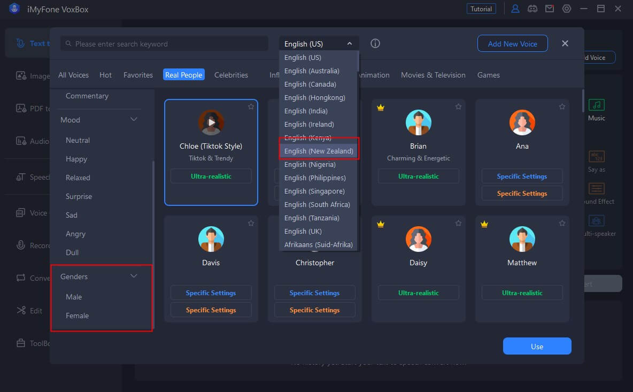Image resolution: width=633 pixels, height=392 pixels.
Task: Filter by Angry mood
Action: tap(75, 234)
